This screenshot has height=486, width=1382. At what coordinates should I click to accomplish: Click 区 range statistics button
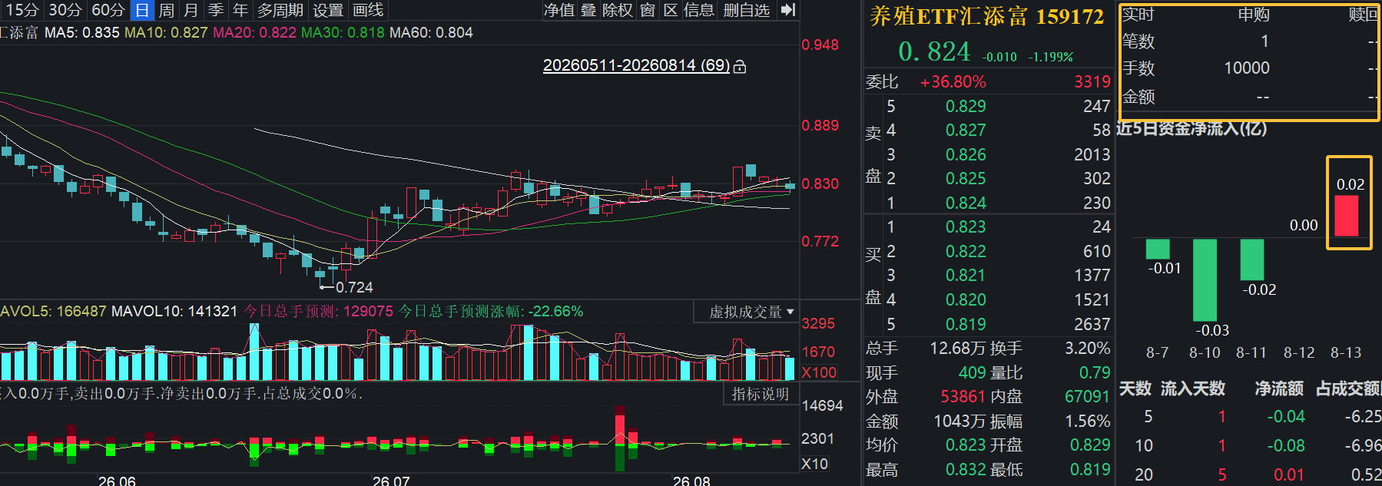(671, 10)
